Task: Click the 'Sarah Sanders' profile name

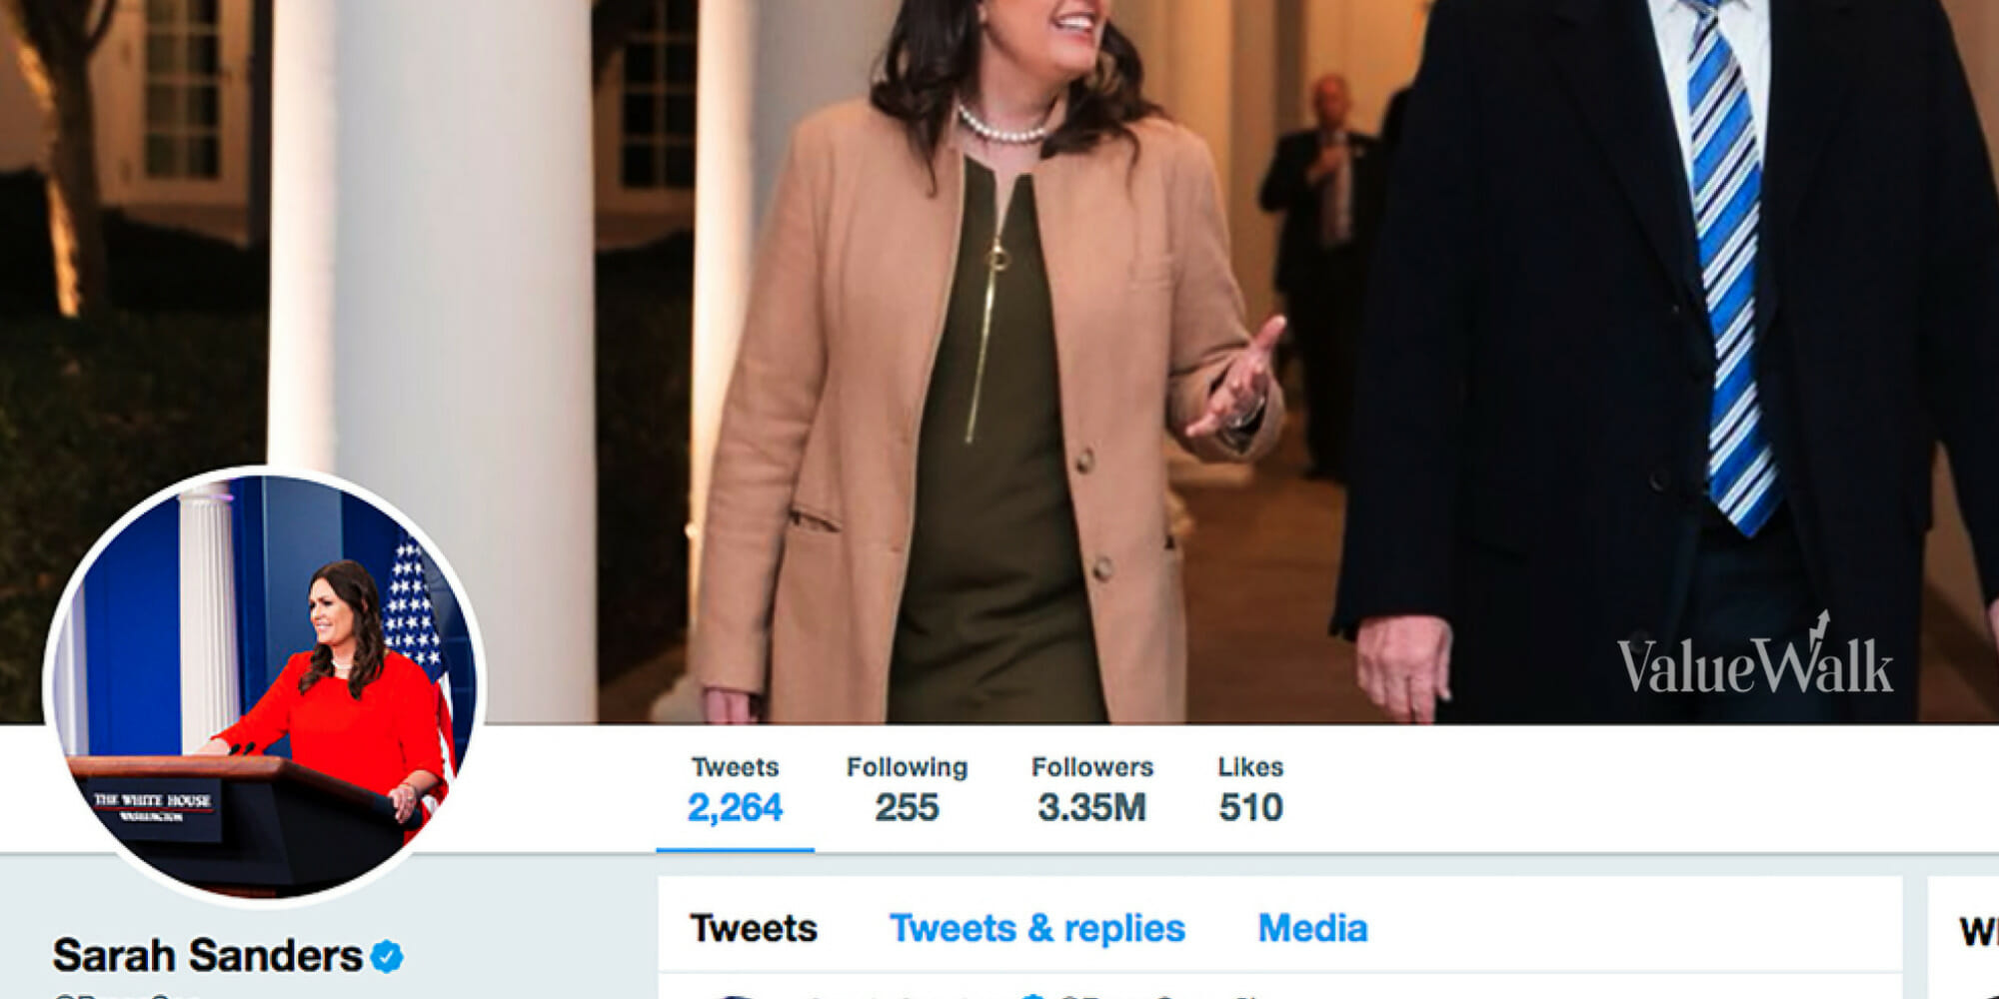Action: pos(207,956)
